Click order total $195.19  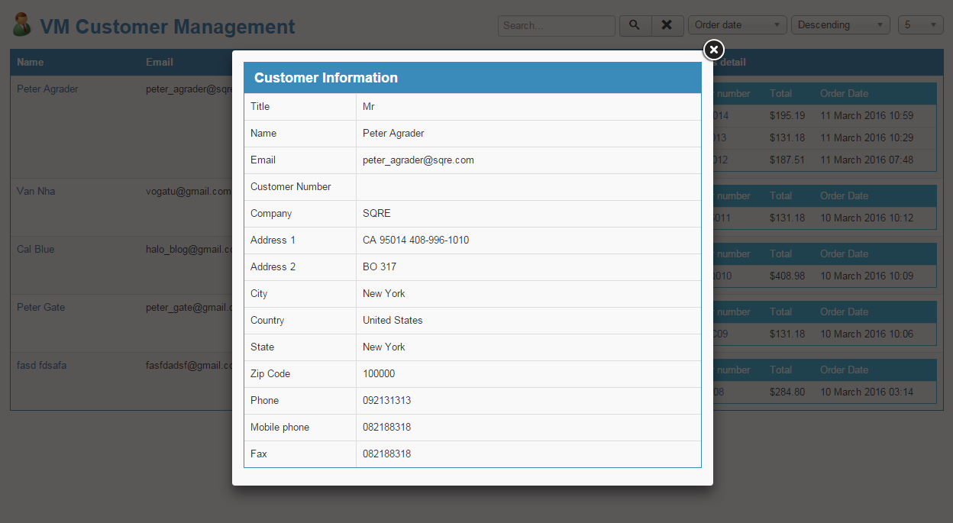787,115
